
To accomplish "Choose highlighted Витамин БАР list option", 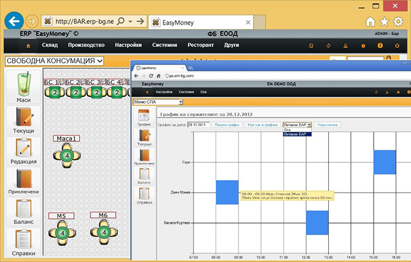I will click(x=297, y=134).
